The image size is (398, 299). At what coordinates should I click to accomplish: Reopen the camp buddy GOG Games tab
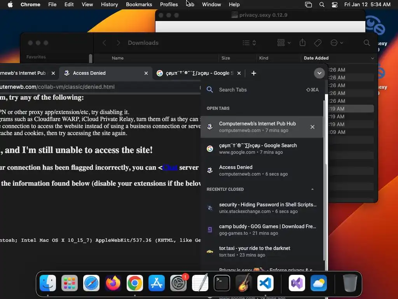coord(262,230)
